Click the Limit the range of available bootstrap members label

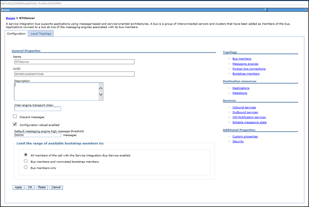(x=60, y=143)
